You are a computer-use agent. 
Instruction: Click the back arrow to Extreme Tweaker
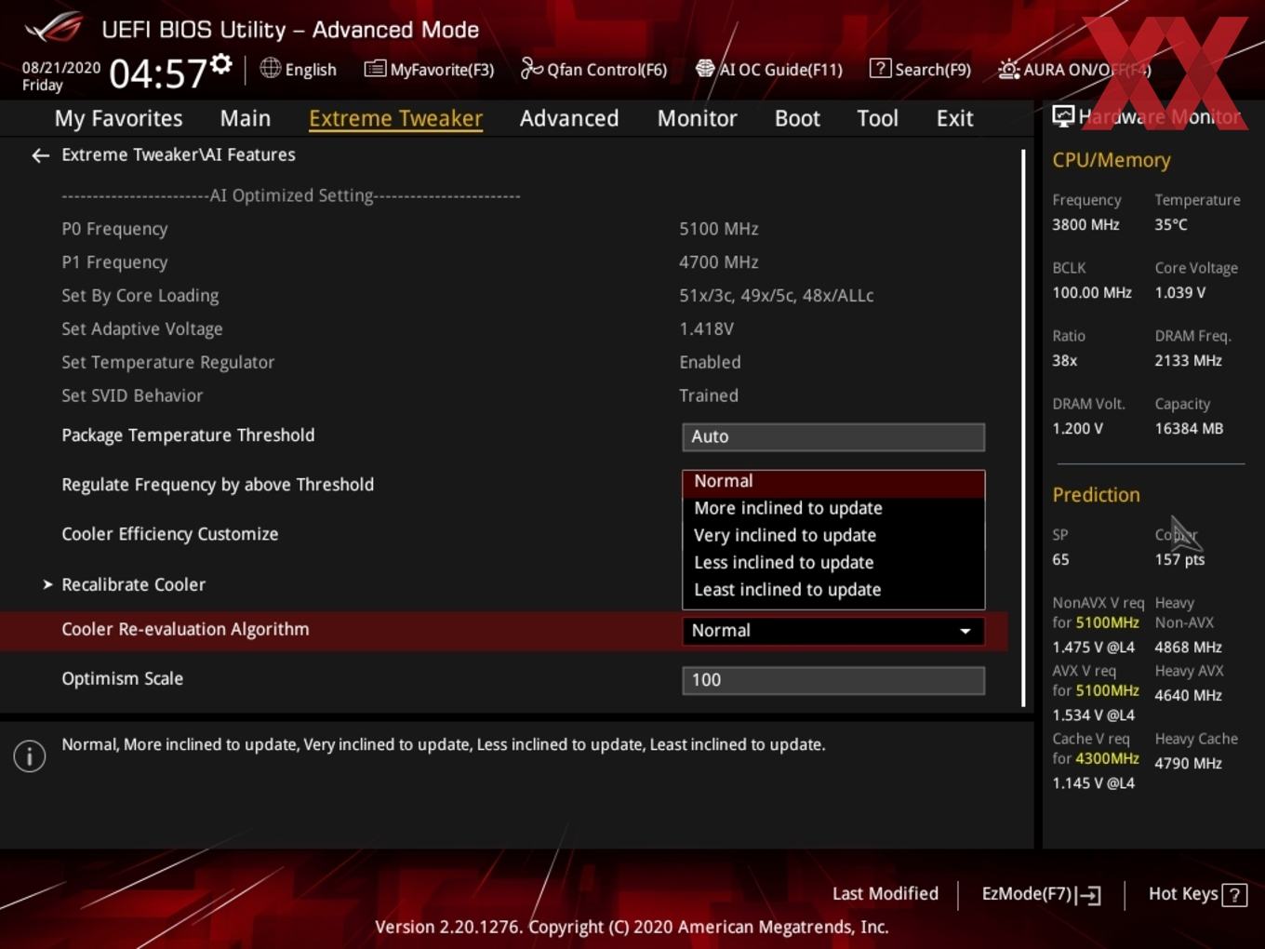(x=40, y=155)
